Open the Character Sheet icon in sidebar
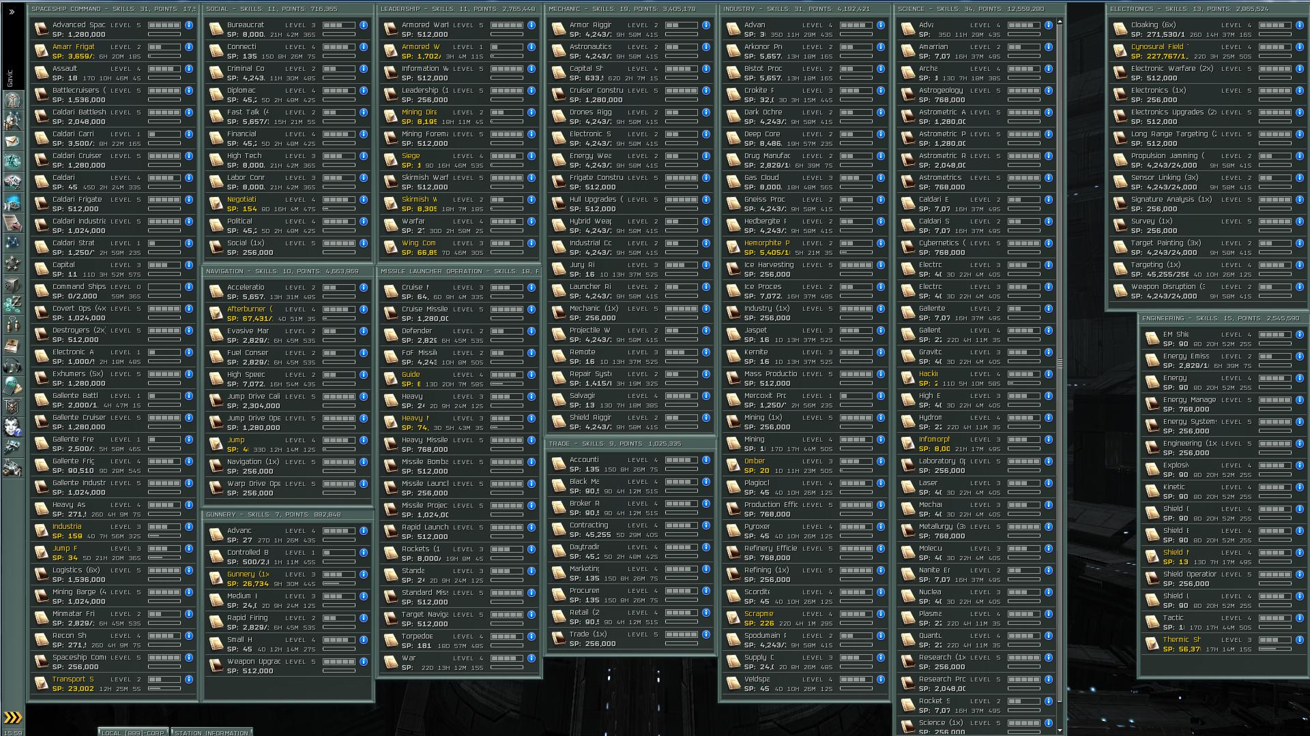Screen dimensions: 1310x736 coord(12,101)
